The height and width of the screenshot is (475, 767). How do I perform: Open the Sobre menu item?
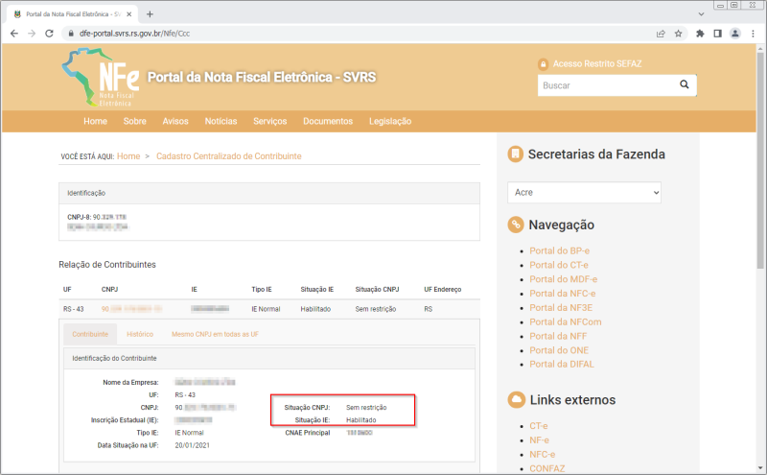coord(134,121)
